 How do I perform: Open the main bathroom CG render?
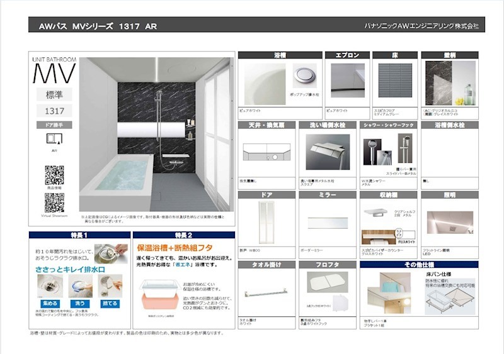point(156,134)
